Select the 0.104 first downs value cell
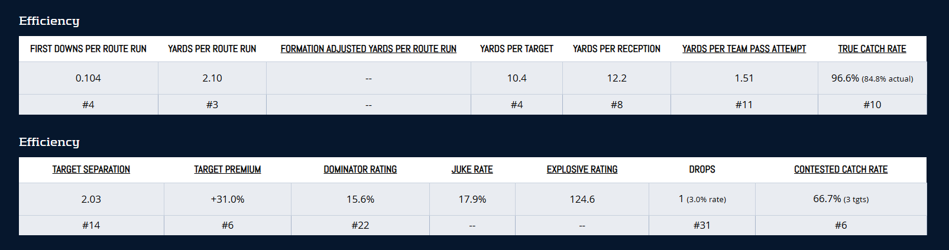Screen dimensions: 949x250 (88, 78)
